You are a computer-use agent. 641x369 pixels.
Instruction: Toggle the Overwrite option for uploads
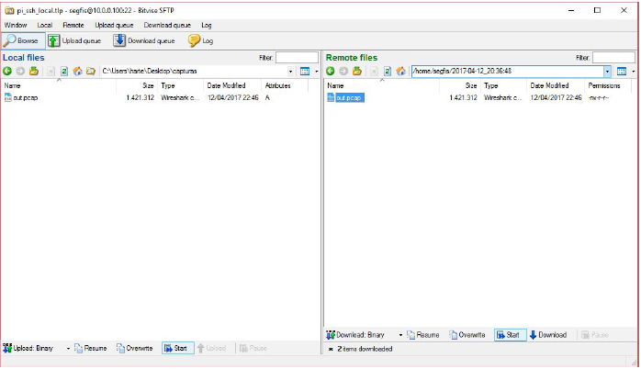coord(134,348)
